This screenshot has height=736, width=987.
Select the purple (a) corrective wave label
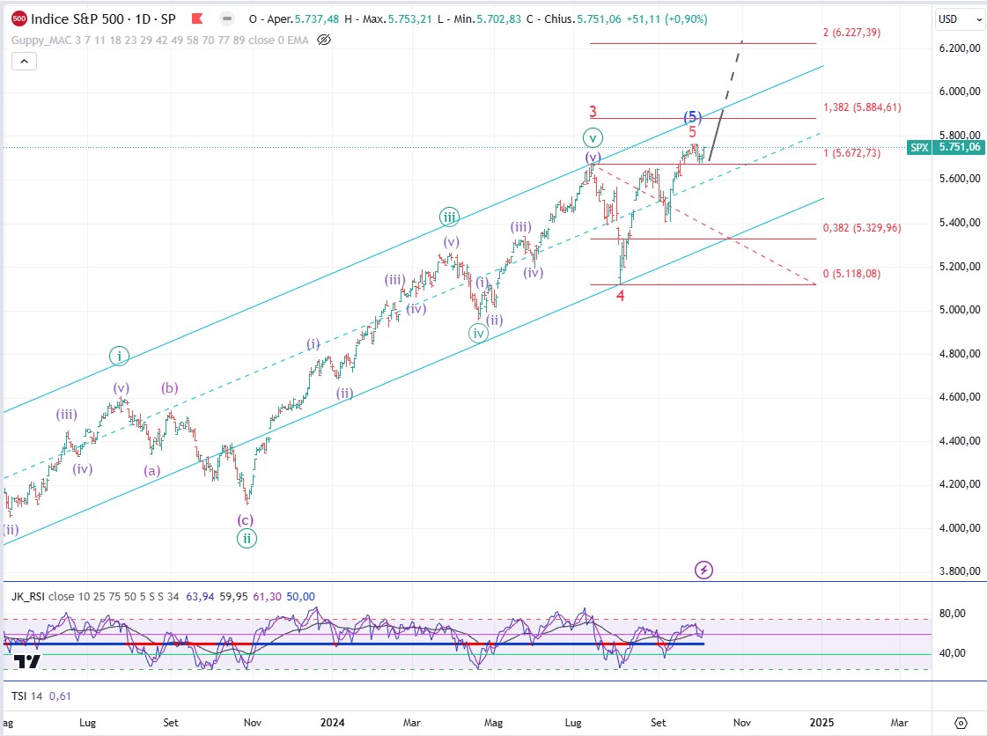tap(151, 470)
